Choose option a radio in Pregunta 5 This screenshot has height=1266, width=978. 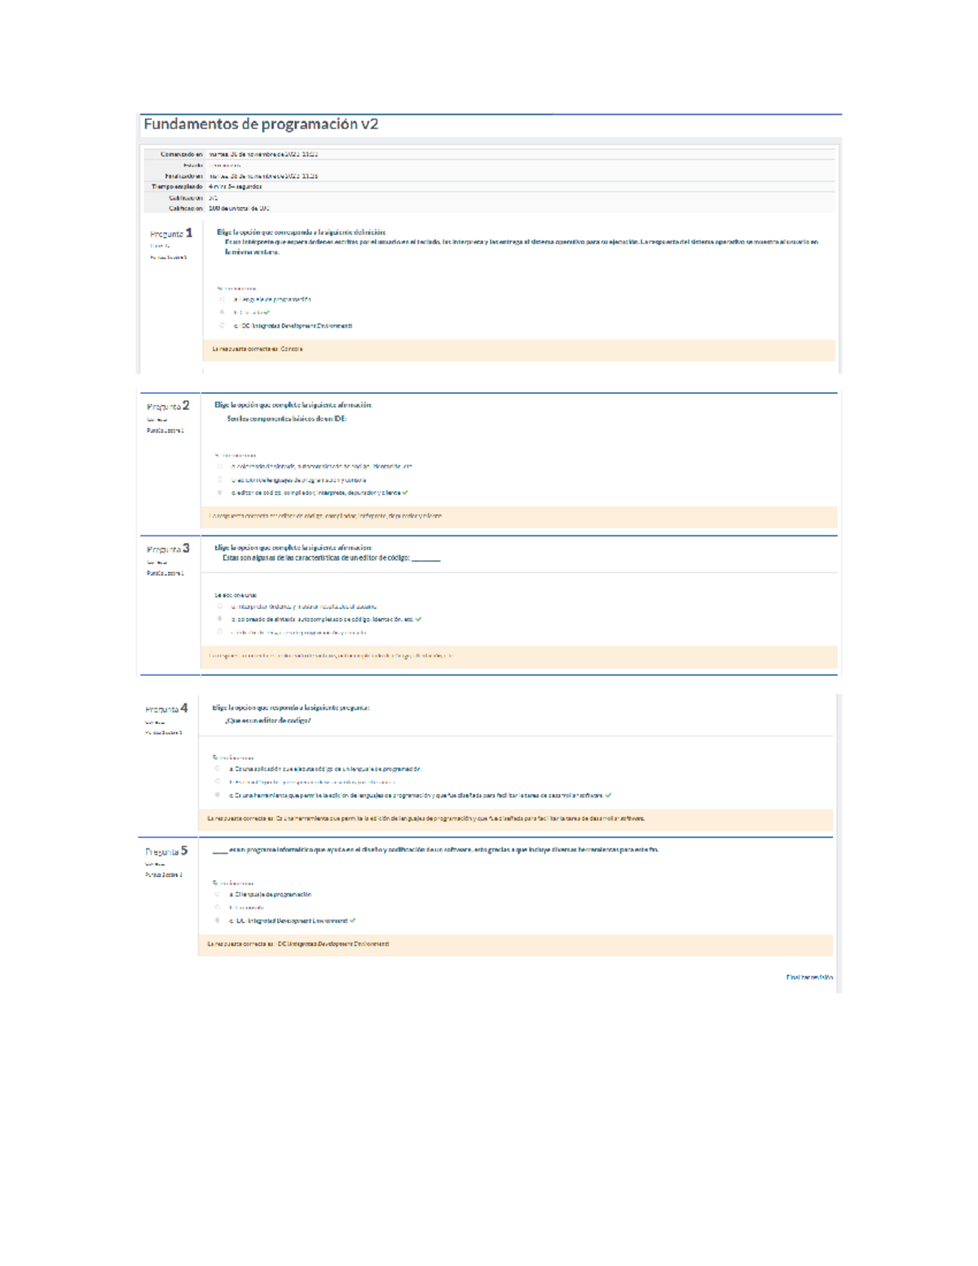tap(218, 894)
